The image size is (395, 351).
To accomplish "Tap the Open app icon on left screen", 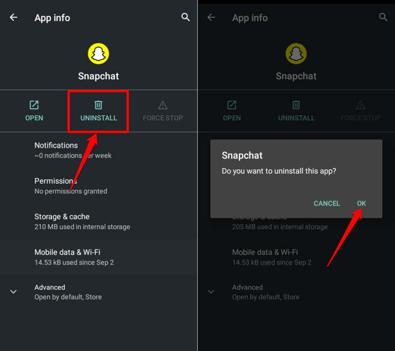I will pyautogui.click(x=34, y=105).
